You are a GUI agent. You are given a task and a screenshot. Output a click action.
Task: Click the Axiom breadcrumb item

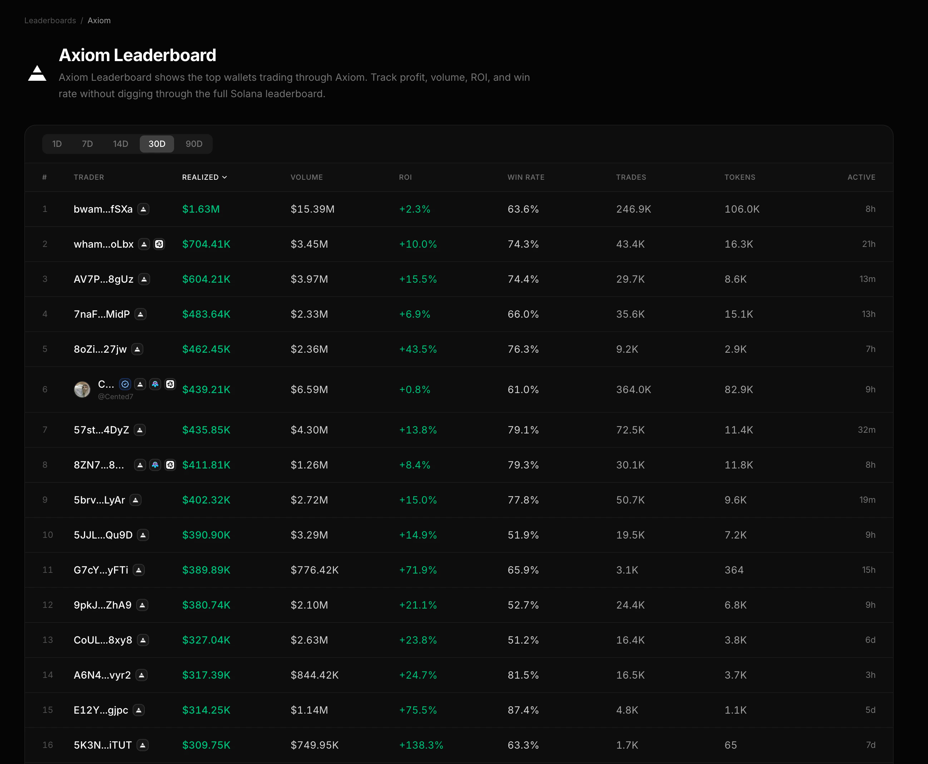[99, 21]
